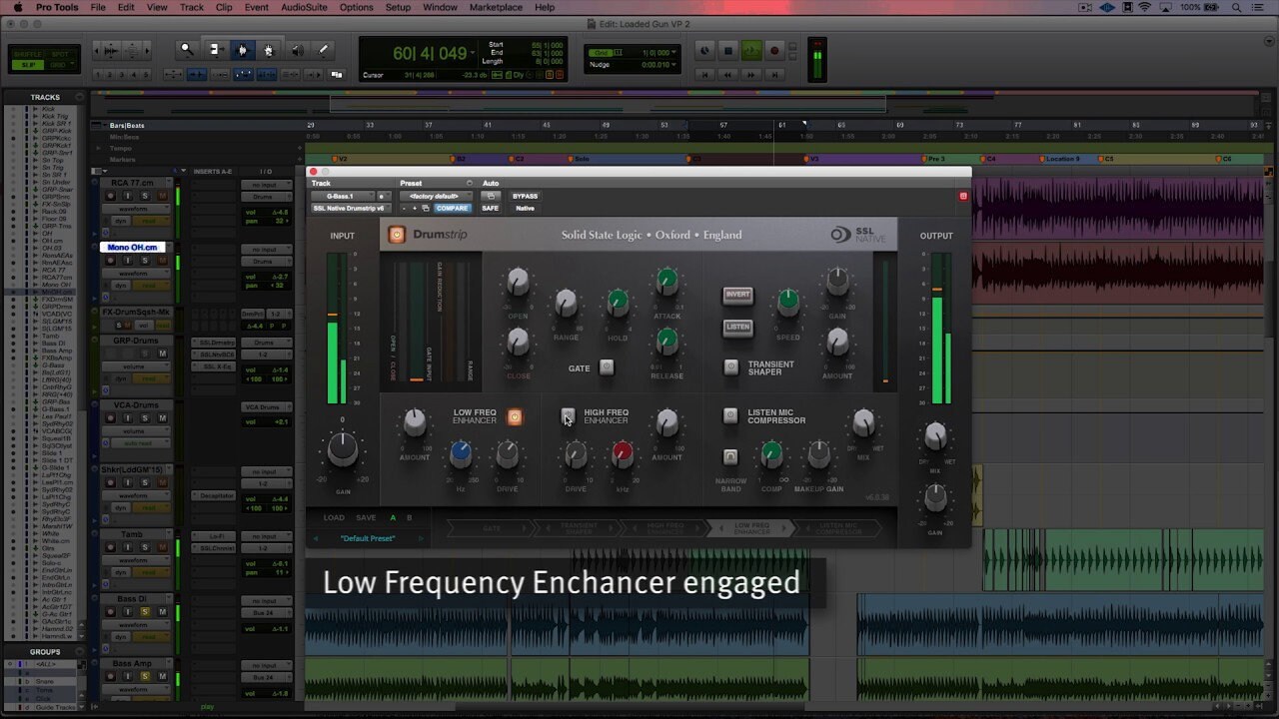
Task: Click previous preset arrow beside Default Preset
Action: pyautogui.click(x=316, y=538)
